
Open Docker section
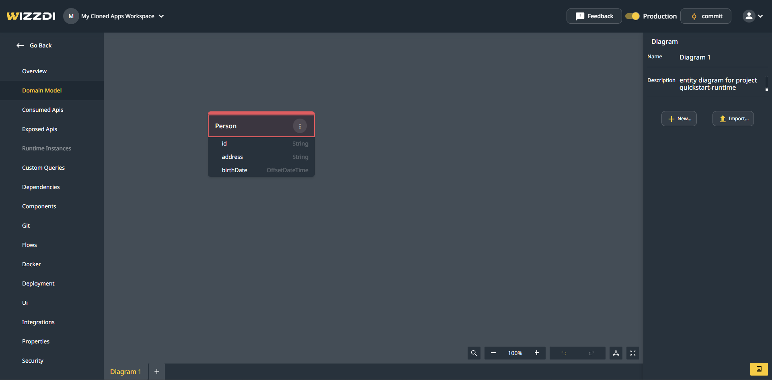[x=52, y=264]
